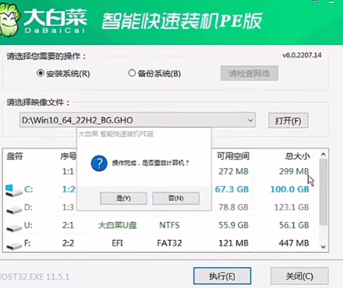
Task: Click 总大小 column header
Action: (x=297, y=156)
